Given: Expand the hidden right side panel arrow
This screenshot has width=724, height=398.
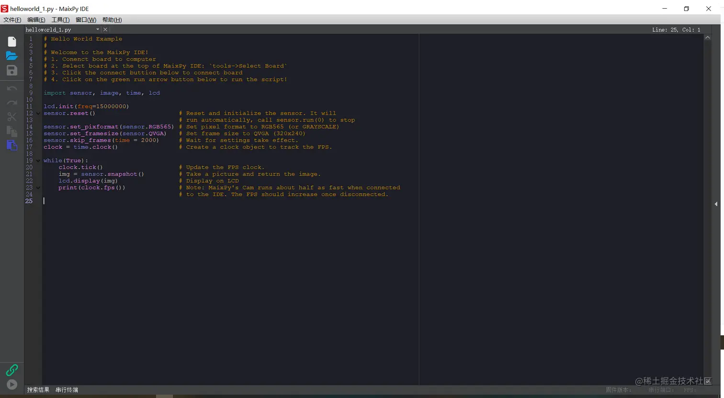Looking at the screenshot, I should click(716, 204).
